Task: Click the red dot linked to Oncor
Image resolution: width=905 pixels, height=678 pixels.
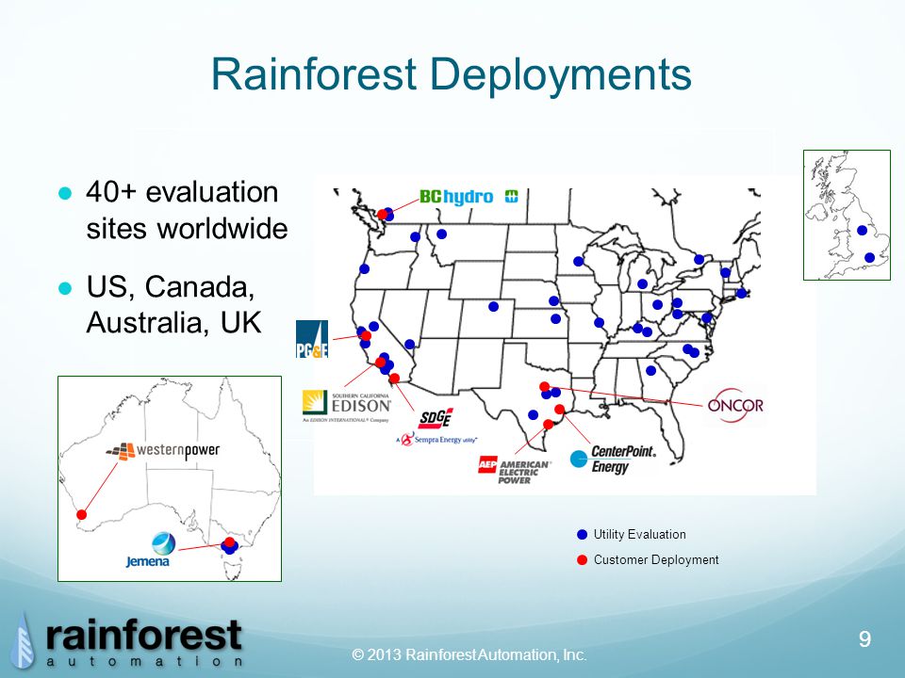Action: [x=544, y=387]
